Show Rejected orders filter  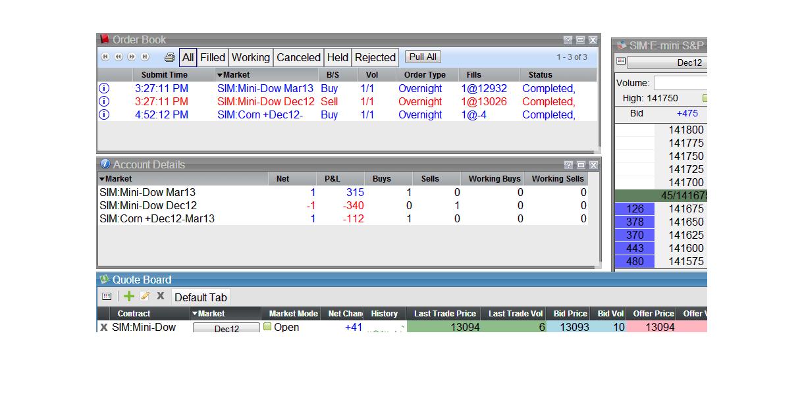375,57
